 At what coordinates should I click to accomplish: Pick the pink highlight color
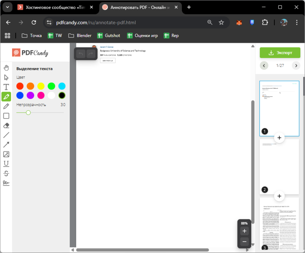(x=41, y=95)
